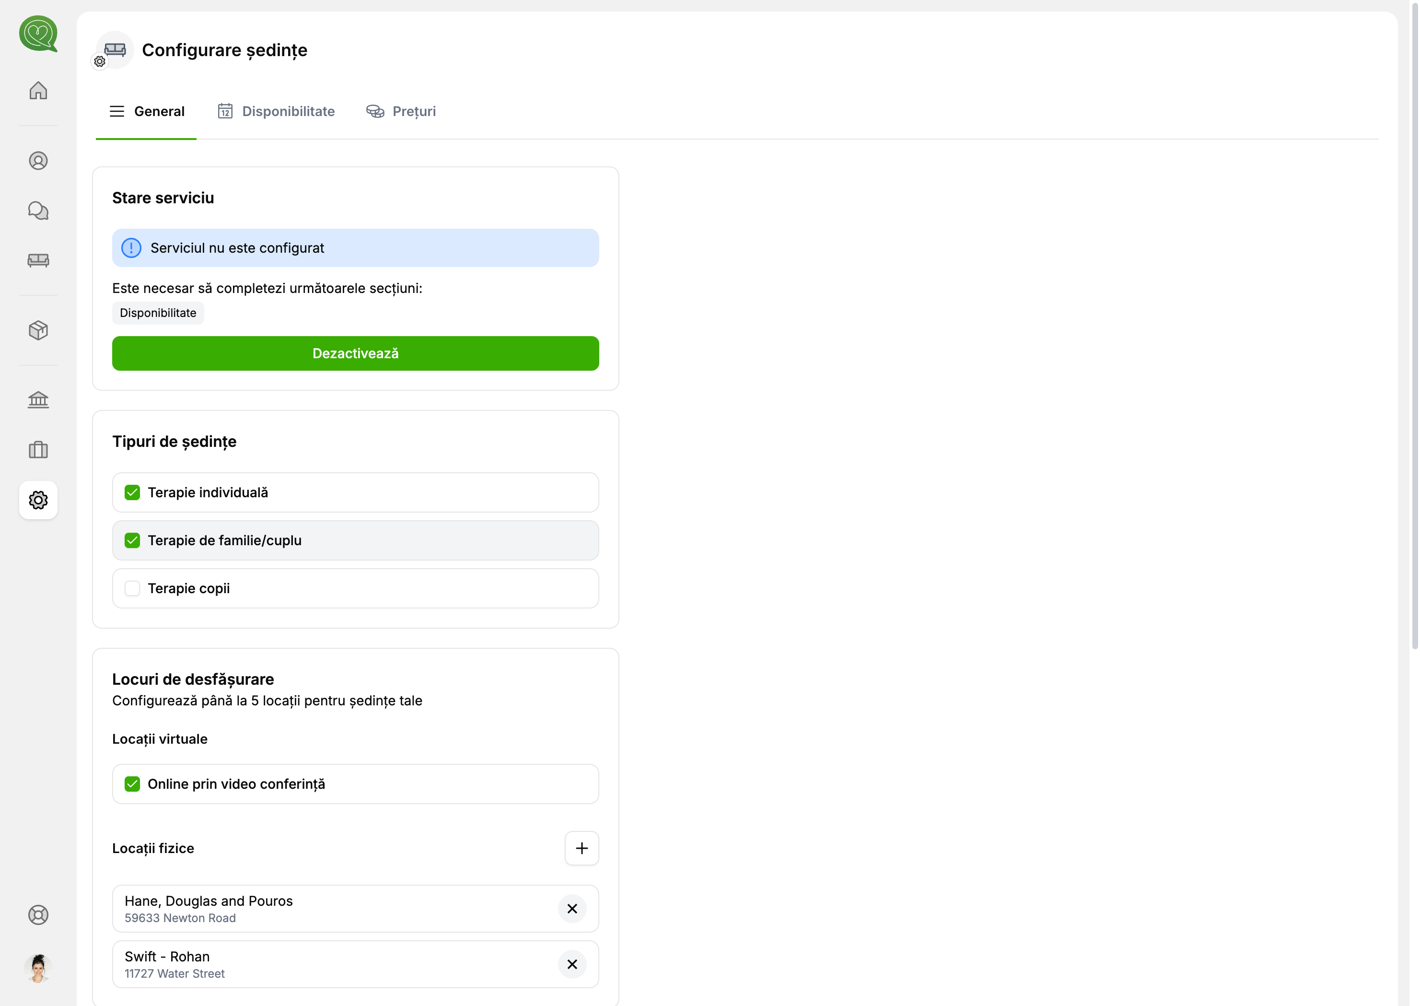1420x1006 pixels.
Task: Switch to the Prețuri tab
Action: click(401, 112)
